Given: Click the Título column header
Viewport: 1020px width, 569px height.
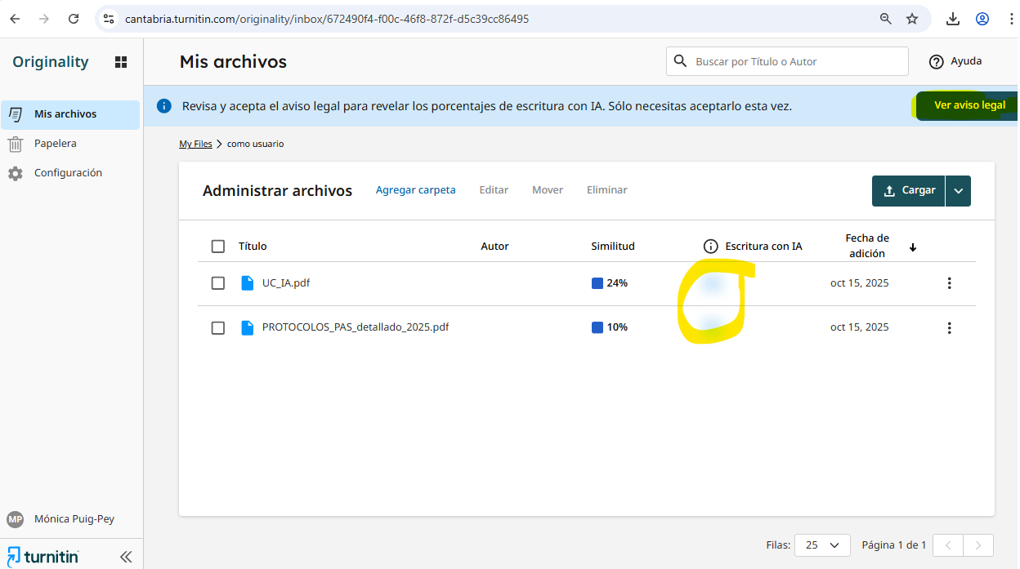Looking at the screenshot, I should coord(253,247).
